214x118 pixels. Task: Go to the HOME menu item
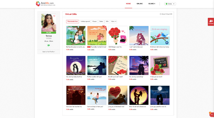click(x=128, y=4)
